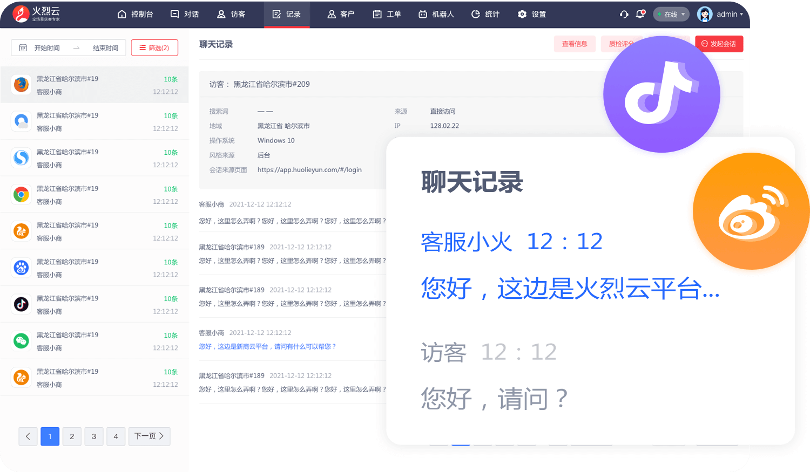810x472 pixels.
Task: Open the 设置 menu
Action: (532, 14)
